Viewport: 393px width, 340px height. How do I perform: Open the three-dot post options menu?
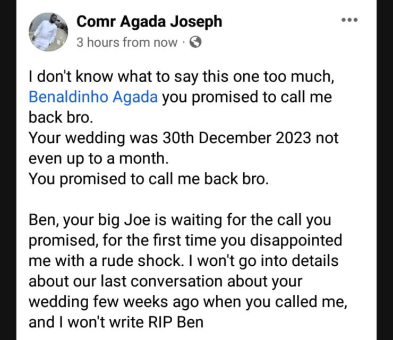click(349, 20)
